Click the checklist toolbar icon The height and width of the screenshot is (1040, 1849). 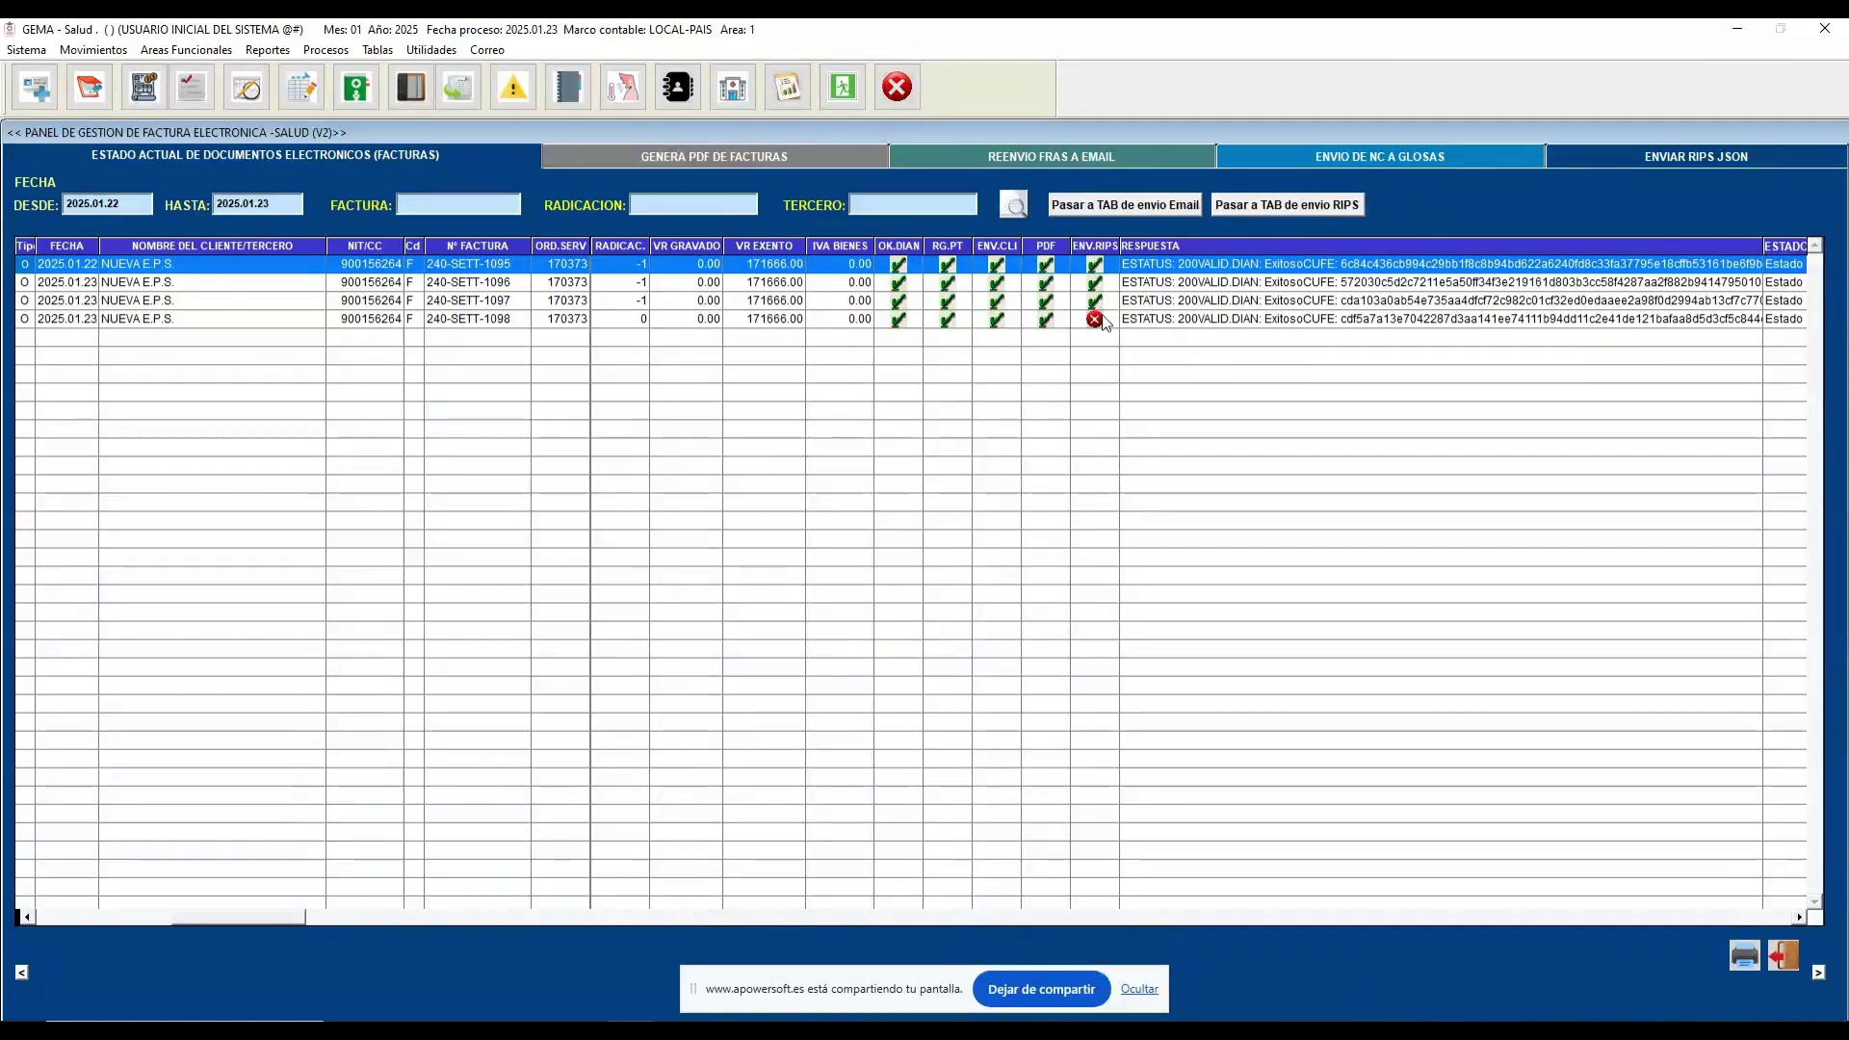[192, 88]
